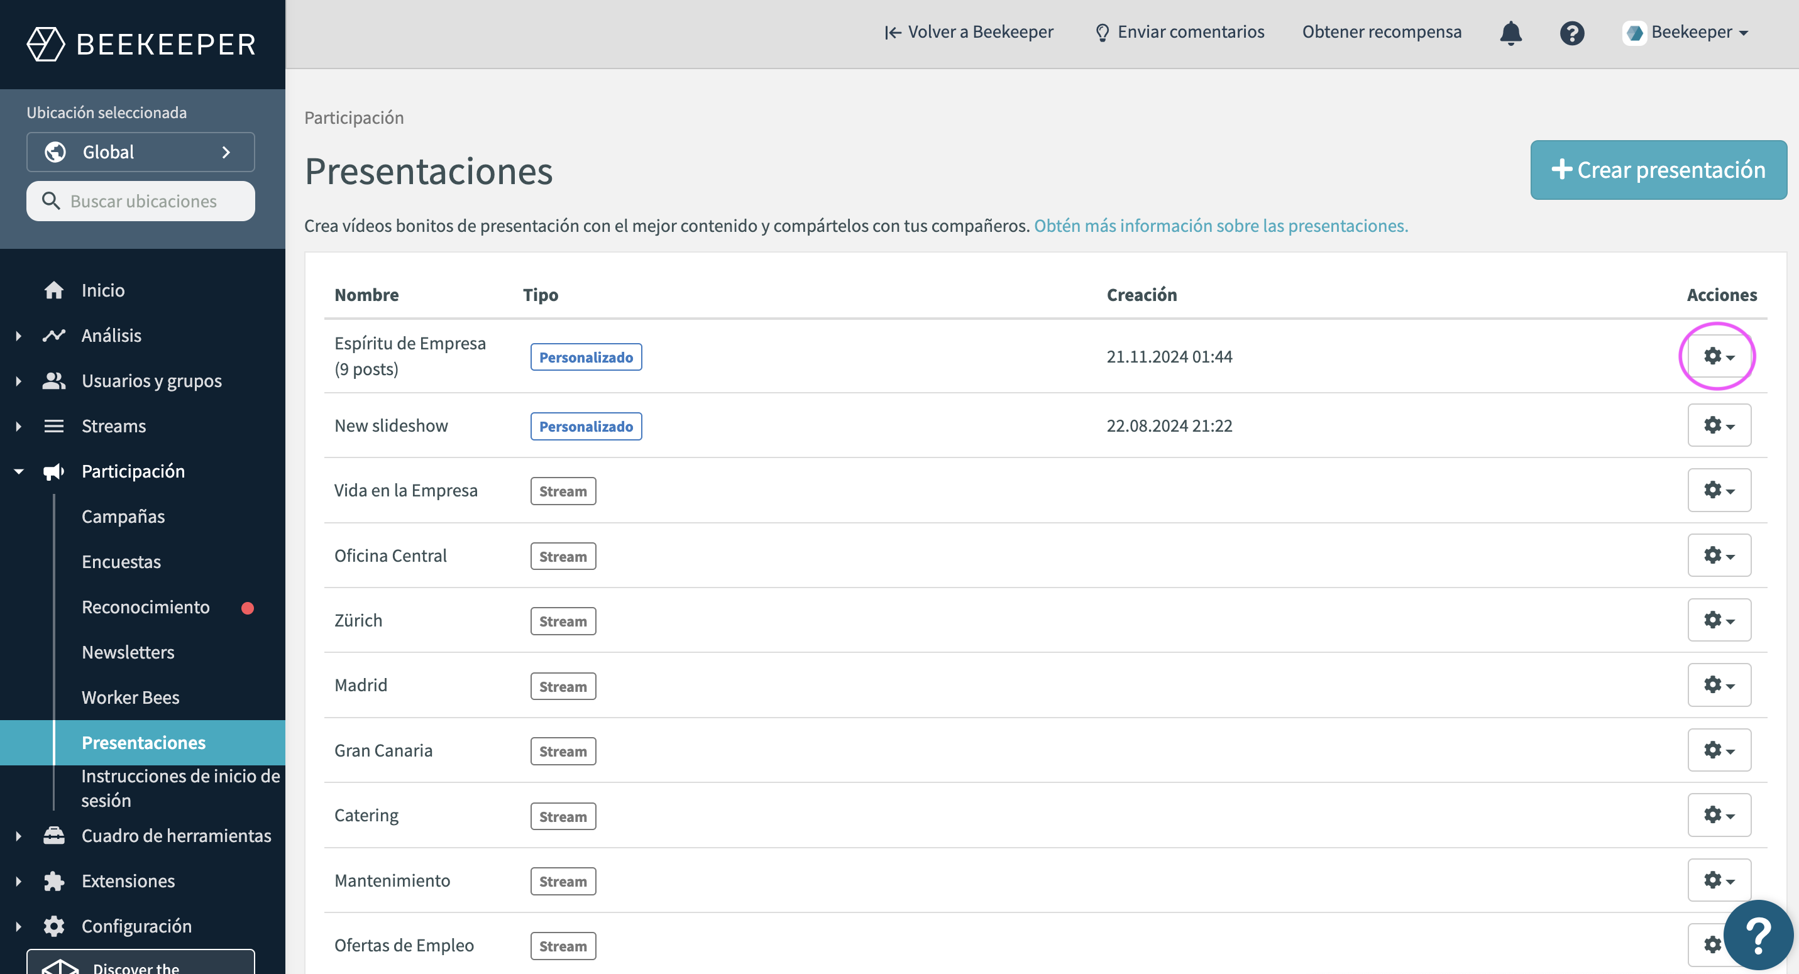The height and width of the screenshot is (974, 1799).
Task: Click the date 22.08.2024 21:22
Action: tap(1169, 426)
